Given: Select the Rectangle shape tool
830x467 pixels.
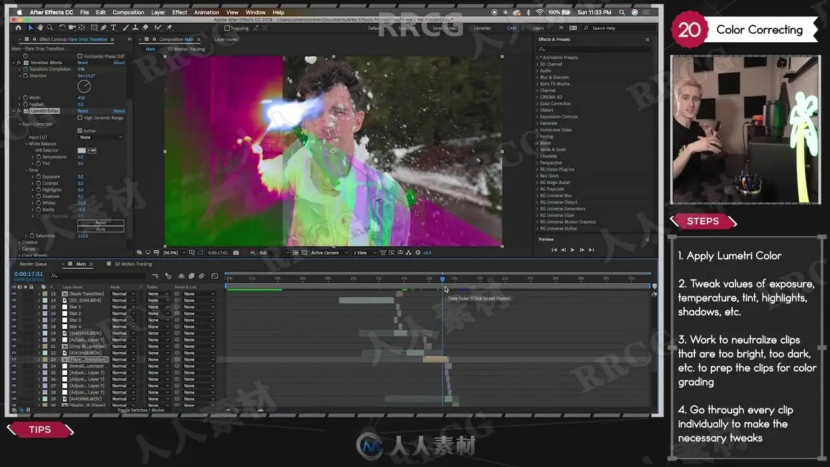Looking at the screenshot, I should tap(94, 28).
